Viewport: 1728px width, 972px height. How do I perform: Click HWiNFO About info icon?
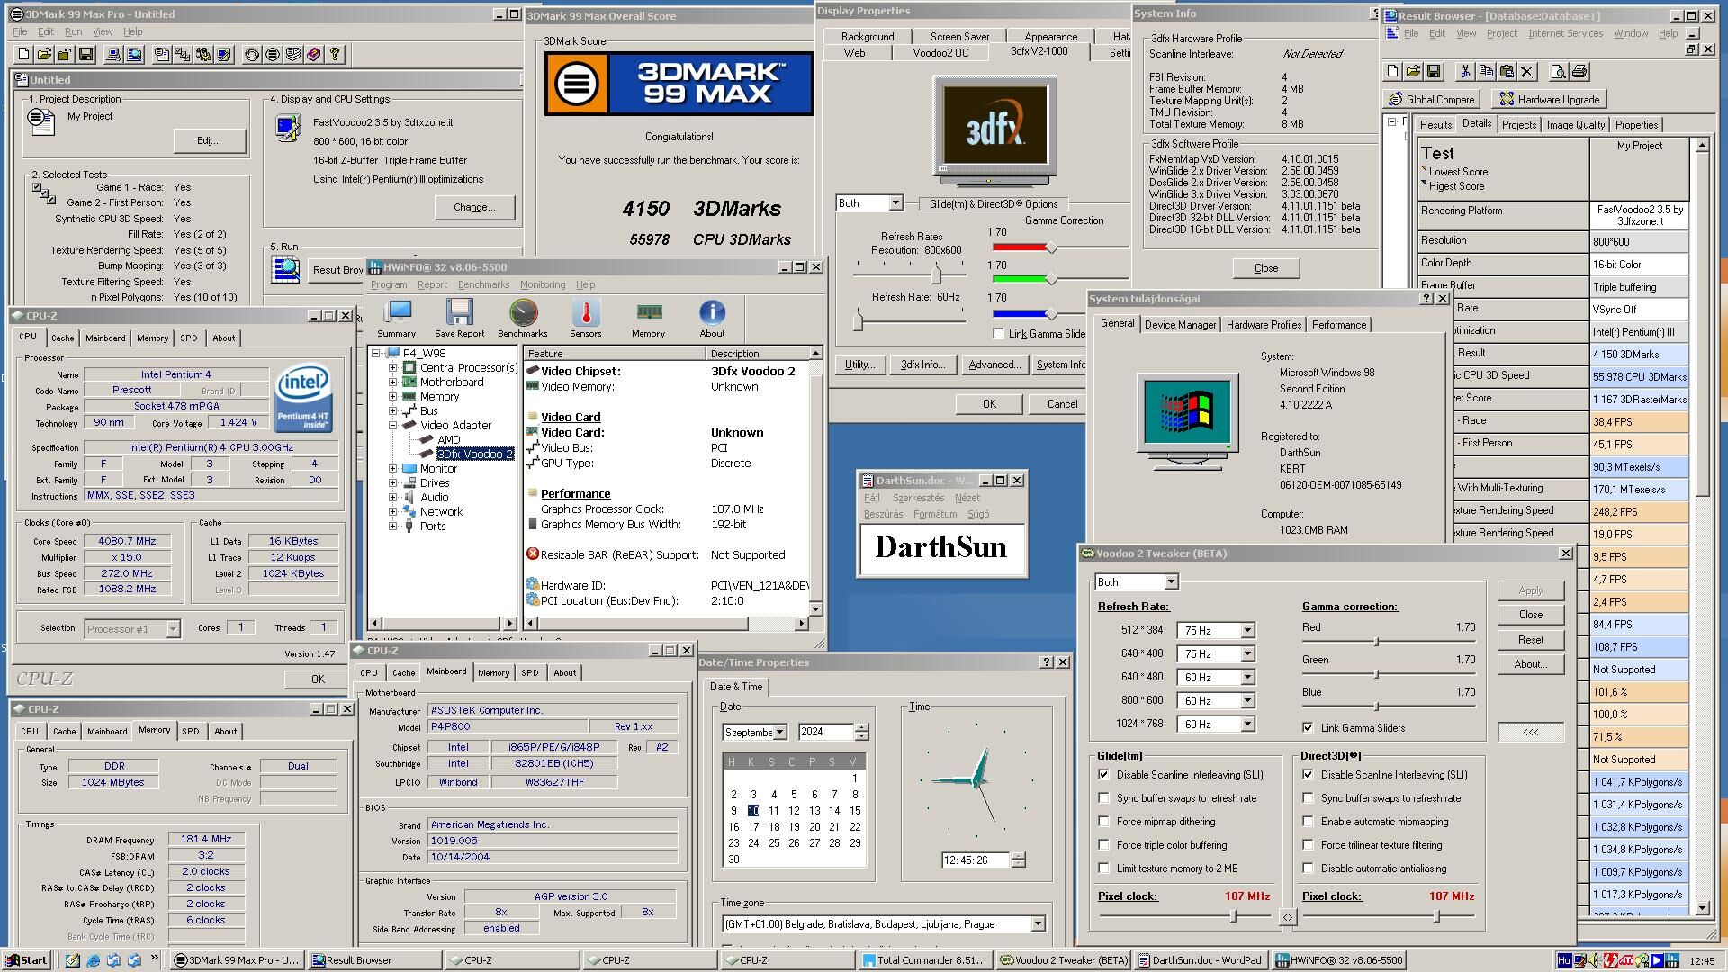712,319
